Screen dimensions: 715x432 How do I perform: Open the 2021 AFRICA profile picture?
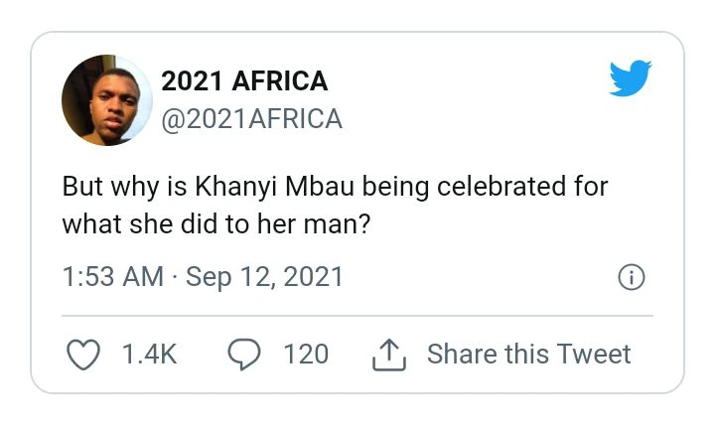[107, 100]
